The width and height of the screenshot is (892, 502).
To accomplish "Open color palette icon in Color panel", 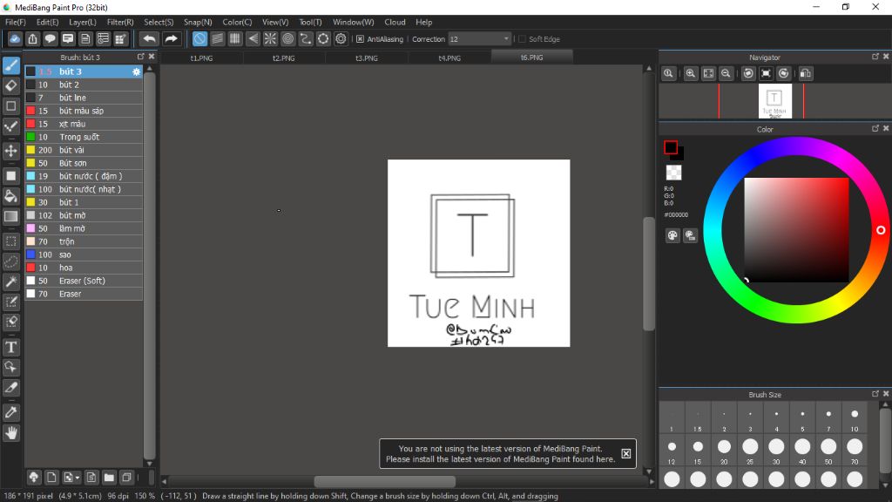I will click(672, 235).
